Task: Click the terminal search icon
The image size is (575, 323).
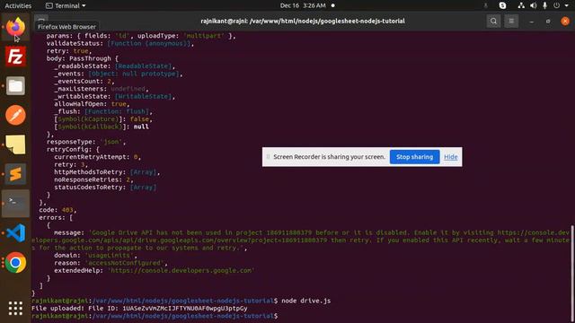Action: point(493,22)
